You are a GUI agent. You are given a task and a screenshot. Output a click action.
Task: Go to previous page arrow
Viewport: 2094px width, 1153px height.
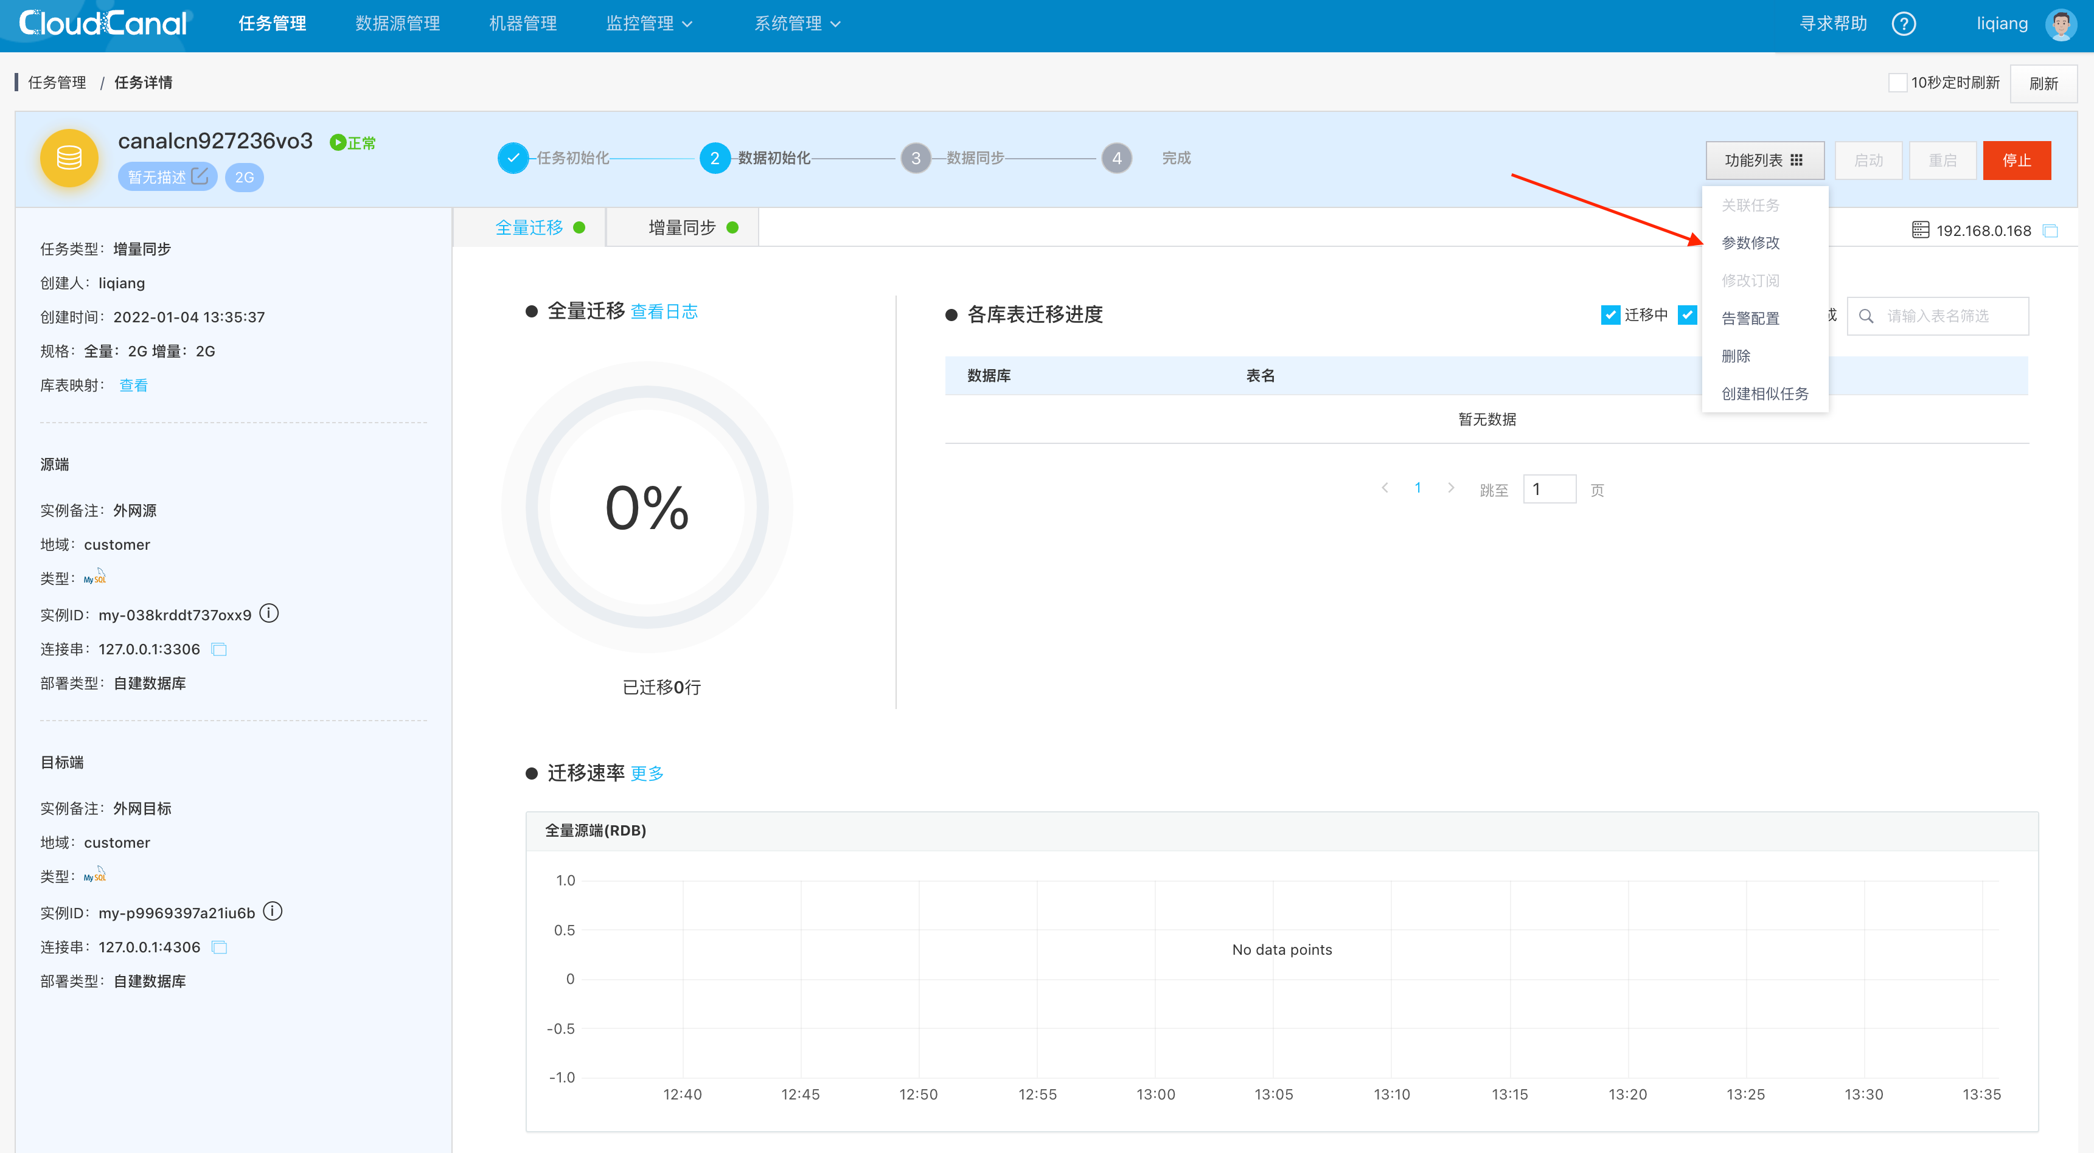click(x=1385, y=488)
